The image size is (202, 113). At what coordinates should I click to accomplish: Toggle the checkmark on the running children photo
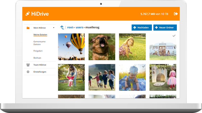[113, 66]
